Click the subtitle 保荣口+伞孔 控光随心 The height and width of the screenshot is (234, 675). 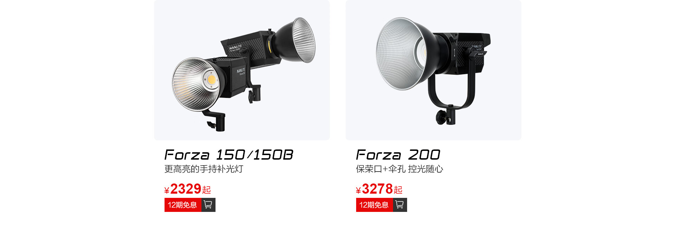[399, 169]
